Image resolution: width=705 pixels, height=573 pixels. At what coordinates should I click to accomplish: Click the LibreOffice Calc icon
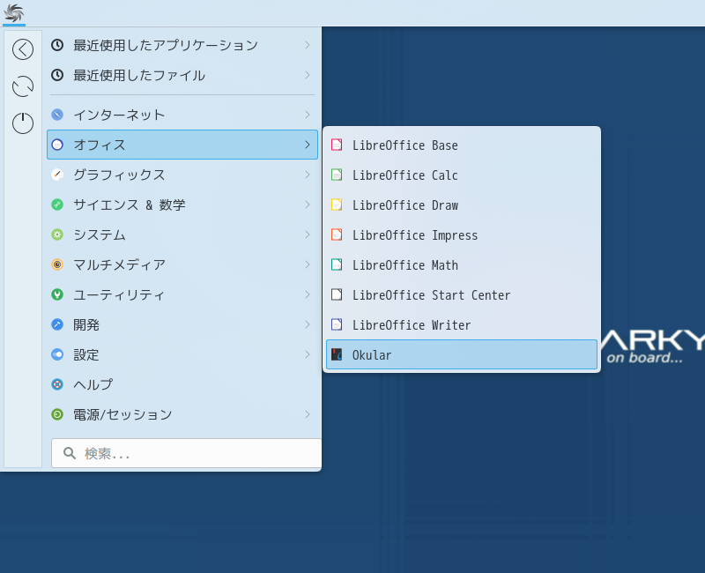pos(337,175)
